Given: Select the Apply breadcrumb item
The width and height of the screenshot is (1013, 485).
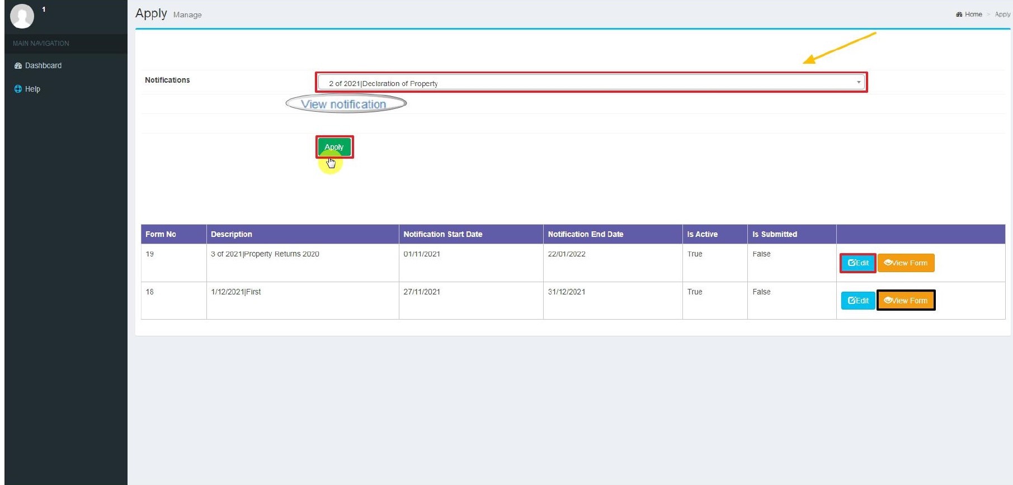Looking at the screenshot, I should 1002,15.
